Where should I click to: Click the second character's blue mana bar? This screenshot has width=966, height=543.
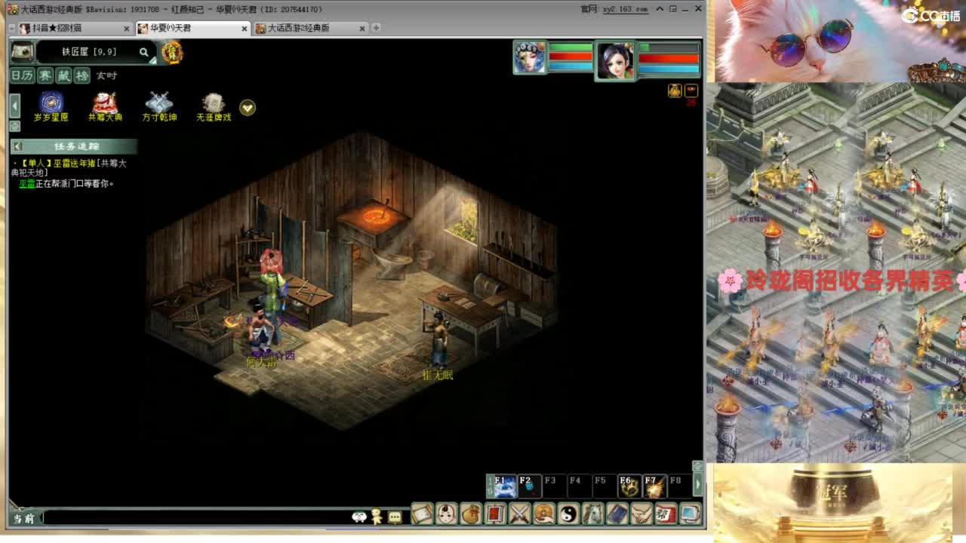pos(669,69)
